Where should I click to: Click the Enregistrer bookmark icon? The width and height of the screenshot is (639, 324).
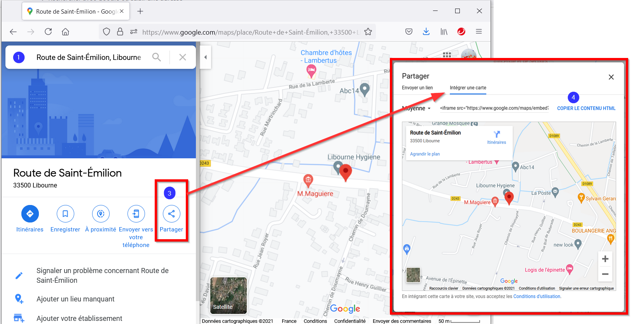pos(65,214)
